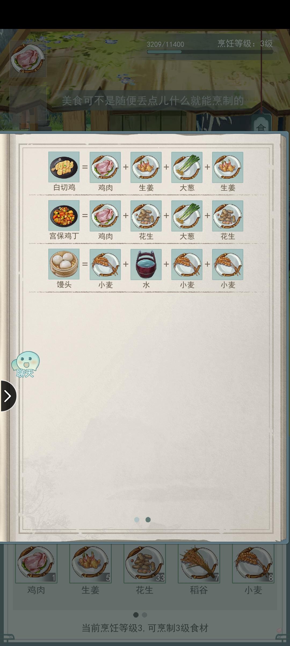Select second recipe page dot
This screenshot has height=646, width=290.
click(x=148, y=520)
